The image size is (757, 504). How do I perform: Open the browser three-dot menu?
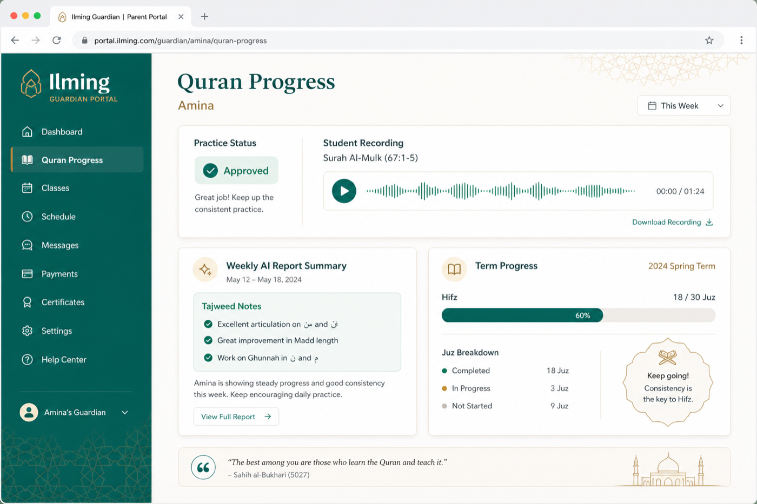point(741,41)
